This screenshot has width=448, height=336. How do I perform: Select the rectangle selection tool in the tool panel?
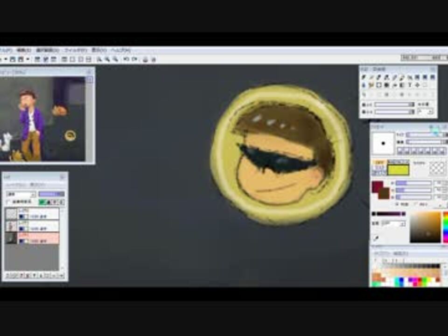tap(379, 85)
